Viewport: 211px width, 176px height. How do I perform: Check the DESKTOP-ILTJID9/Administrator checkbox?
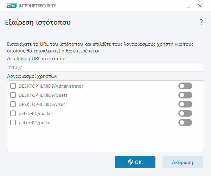(13, 86)
